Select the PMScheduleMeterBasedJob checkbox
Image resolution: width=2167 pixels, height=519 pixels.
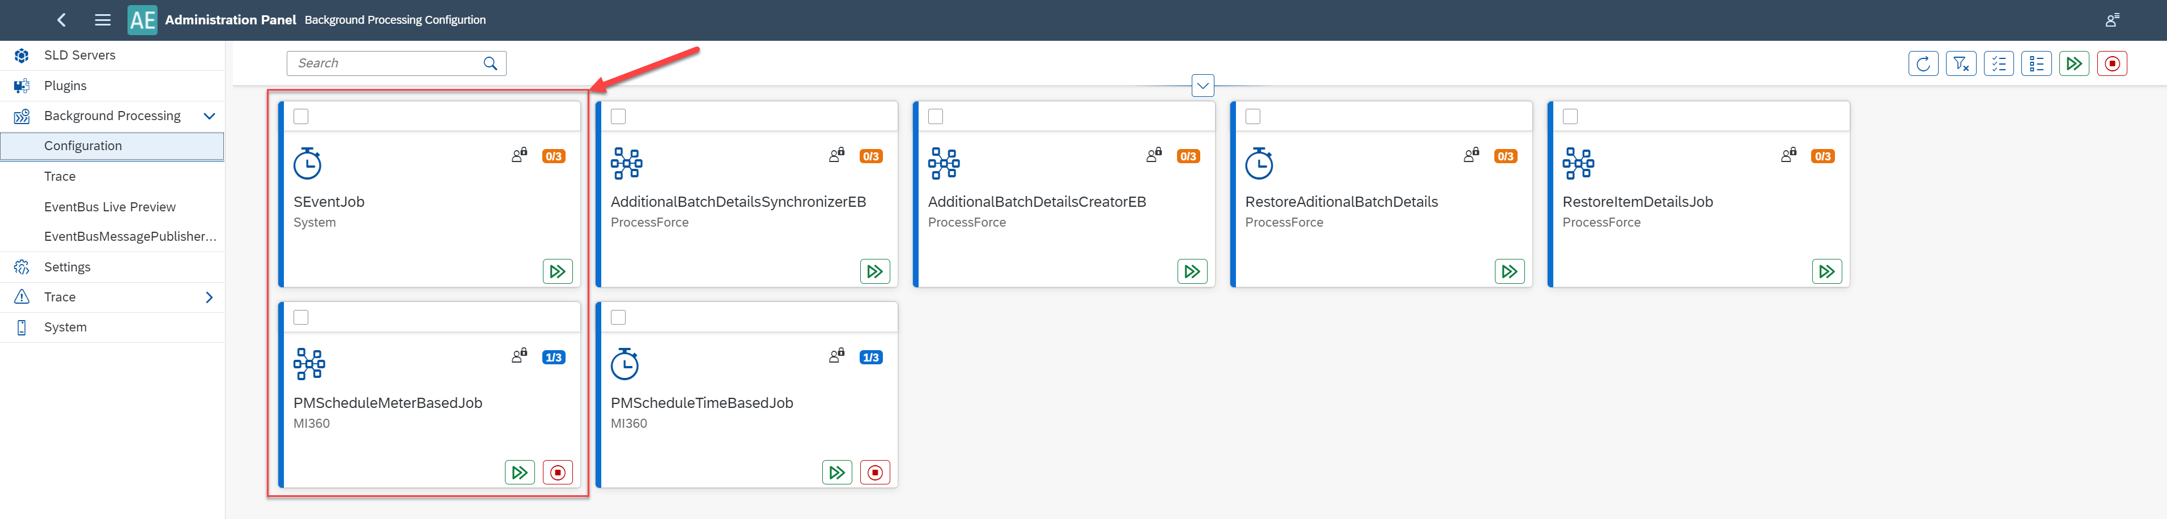tap(301, 317)
